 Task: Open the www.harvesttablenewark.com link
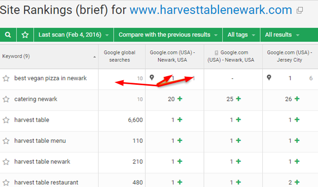click(x=211, y=10)
